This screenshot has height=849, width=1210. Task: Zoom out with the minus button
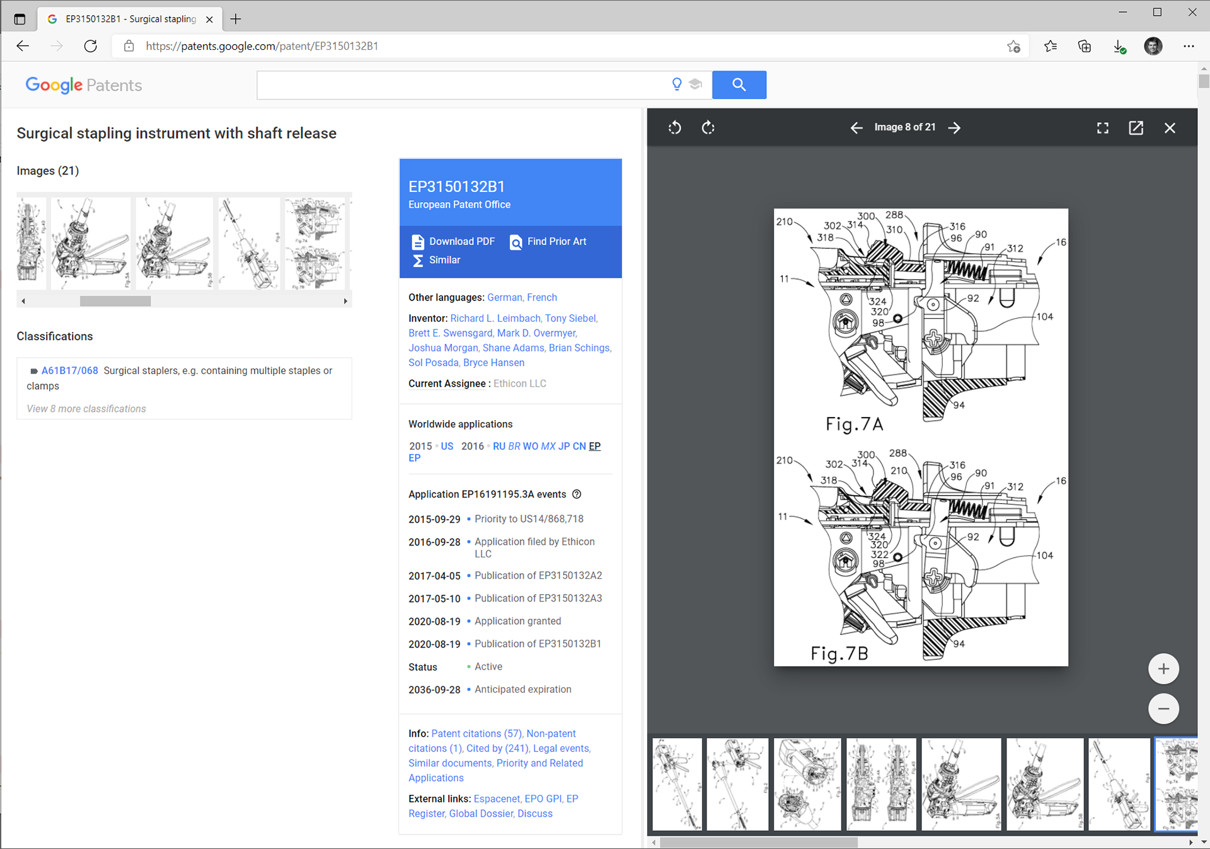(1163, 709)
